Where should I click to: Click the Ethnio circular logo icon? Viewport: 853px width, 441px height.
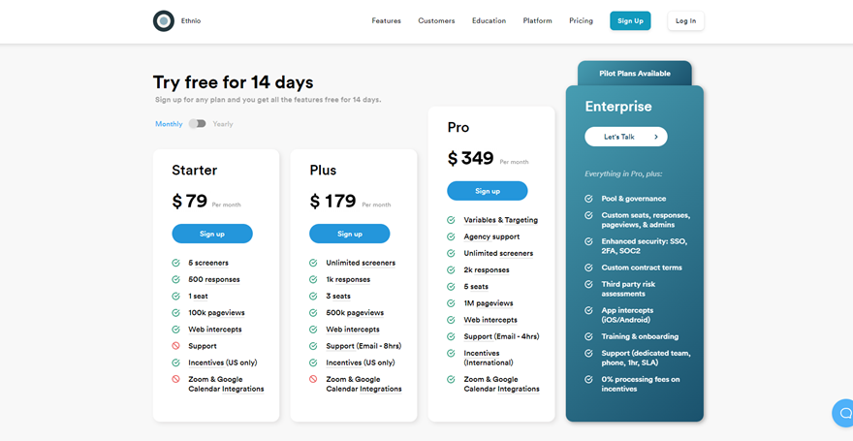[163, 21]
